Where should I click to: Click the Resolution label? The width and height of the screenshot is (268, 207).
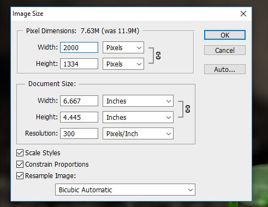(41, 133)
